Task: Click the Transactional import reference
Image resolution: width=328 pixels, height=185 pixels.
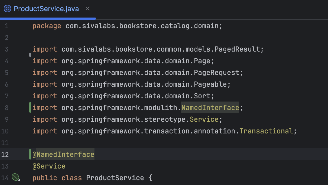Action: 266,131
